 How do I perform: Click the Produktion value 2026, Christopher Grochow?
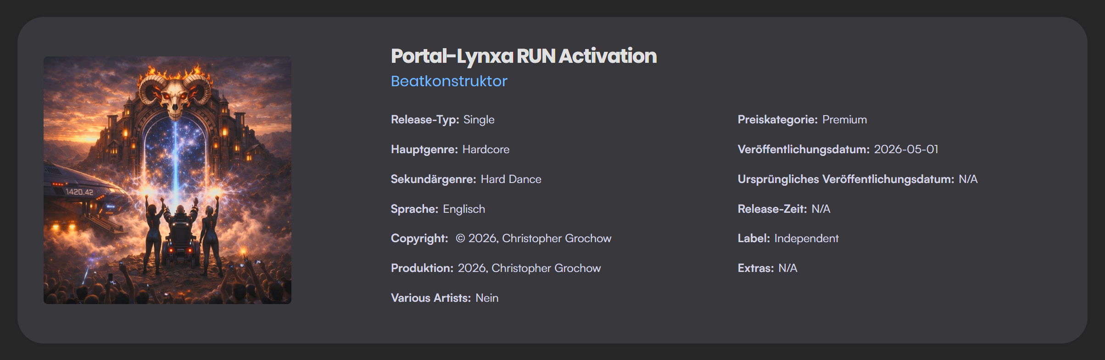pyautogui.click(x=529, y=268)
